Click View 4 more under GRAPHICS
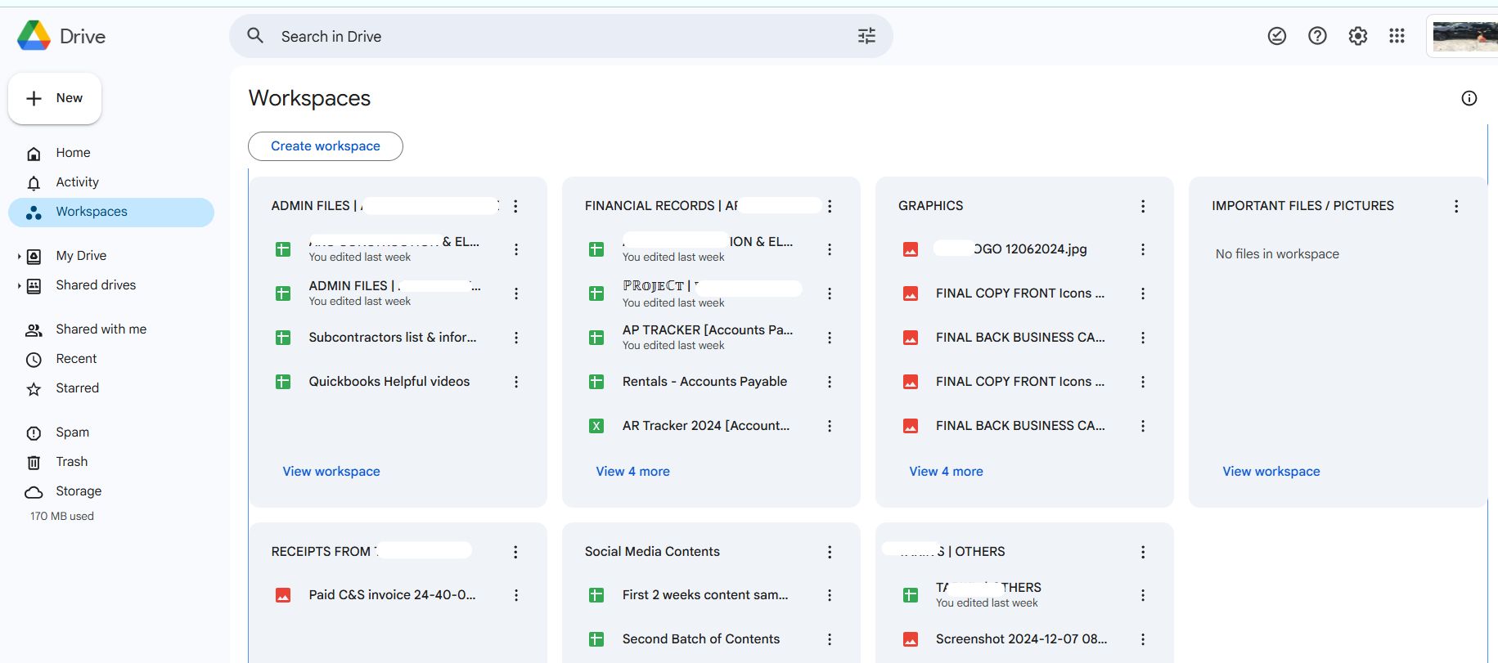The width and height of the screenshot is (1498, 663). [x=946, y=472]
